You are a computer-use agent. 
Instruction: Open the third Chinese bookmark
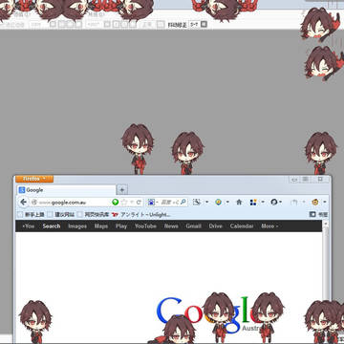click(94, 215)
